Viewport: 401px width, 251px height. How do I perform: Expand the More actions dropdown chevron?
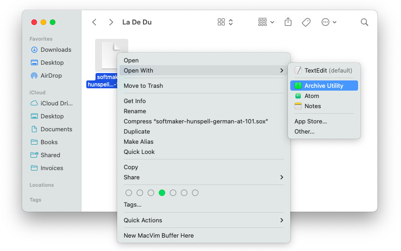[335, 22]
